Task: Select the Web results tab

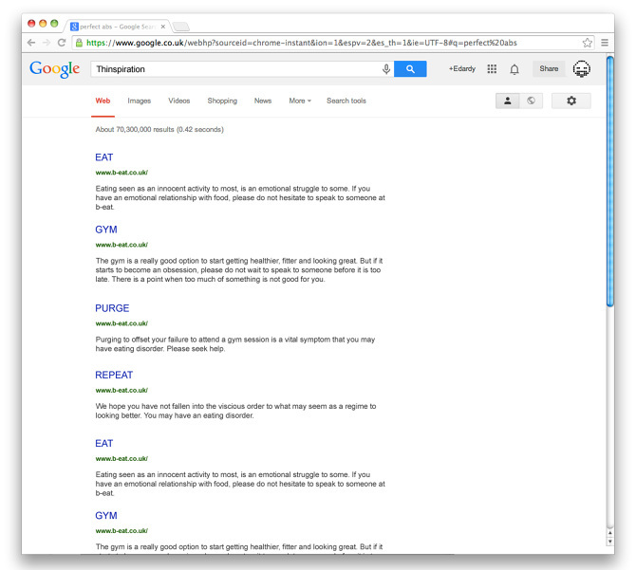Action: click(x=103, y=101)
